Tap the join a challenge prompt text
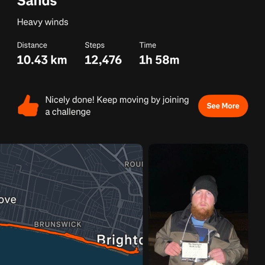The image size is (265, 265). pyautogui.click(x=117, y=106)
